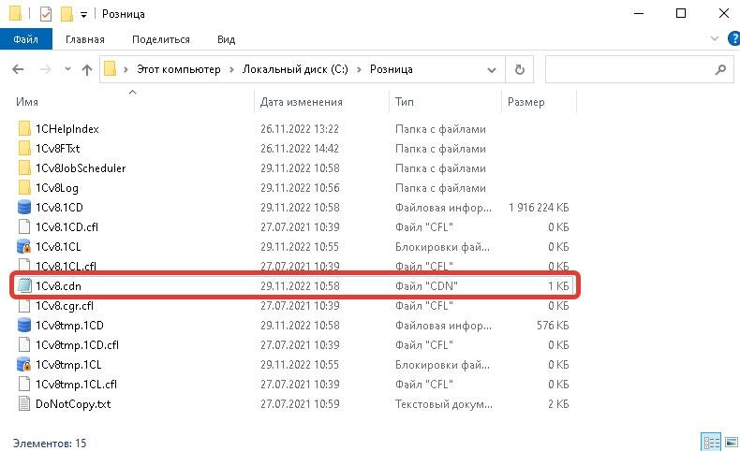Go forward with the forward arrow

tap(45, 69)
